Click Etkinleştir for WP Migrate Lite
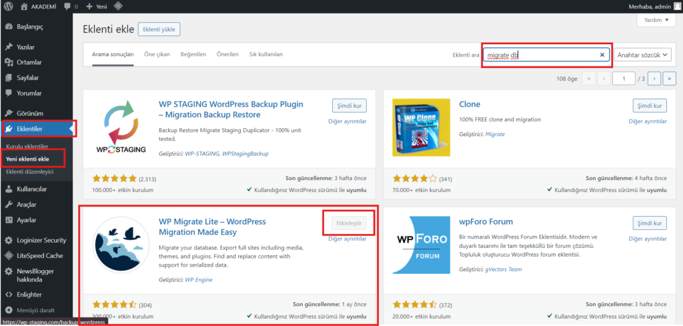Screen dimensions: 683x326 click(x=350, y=223)
